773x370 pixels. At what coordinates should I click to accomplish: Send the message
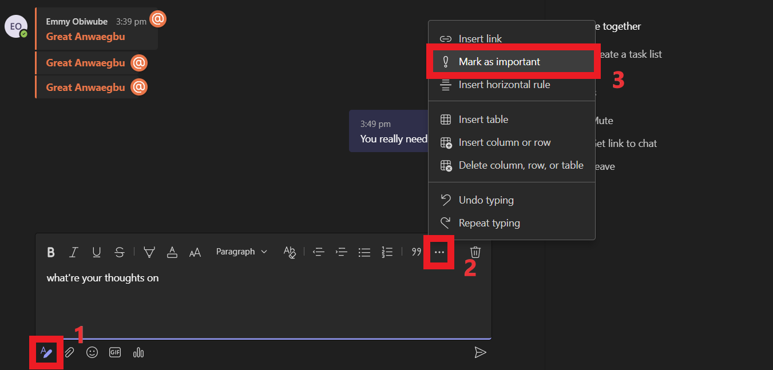click(x=481, y=352)
